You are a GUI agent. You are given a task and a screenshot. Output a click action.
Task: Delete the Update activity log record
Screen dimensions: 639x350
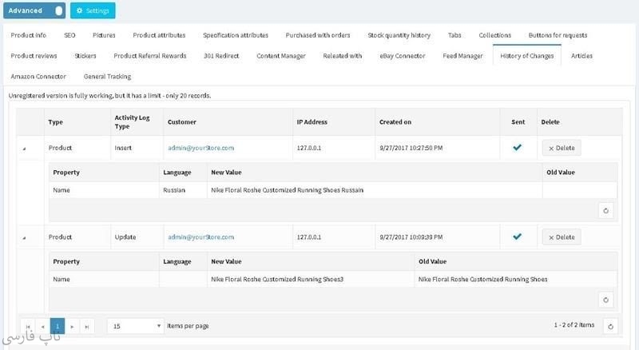pyautogui.click(x=562, y=237)
